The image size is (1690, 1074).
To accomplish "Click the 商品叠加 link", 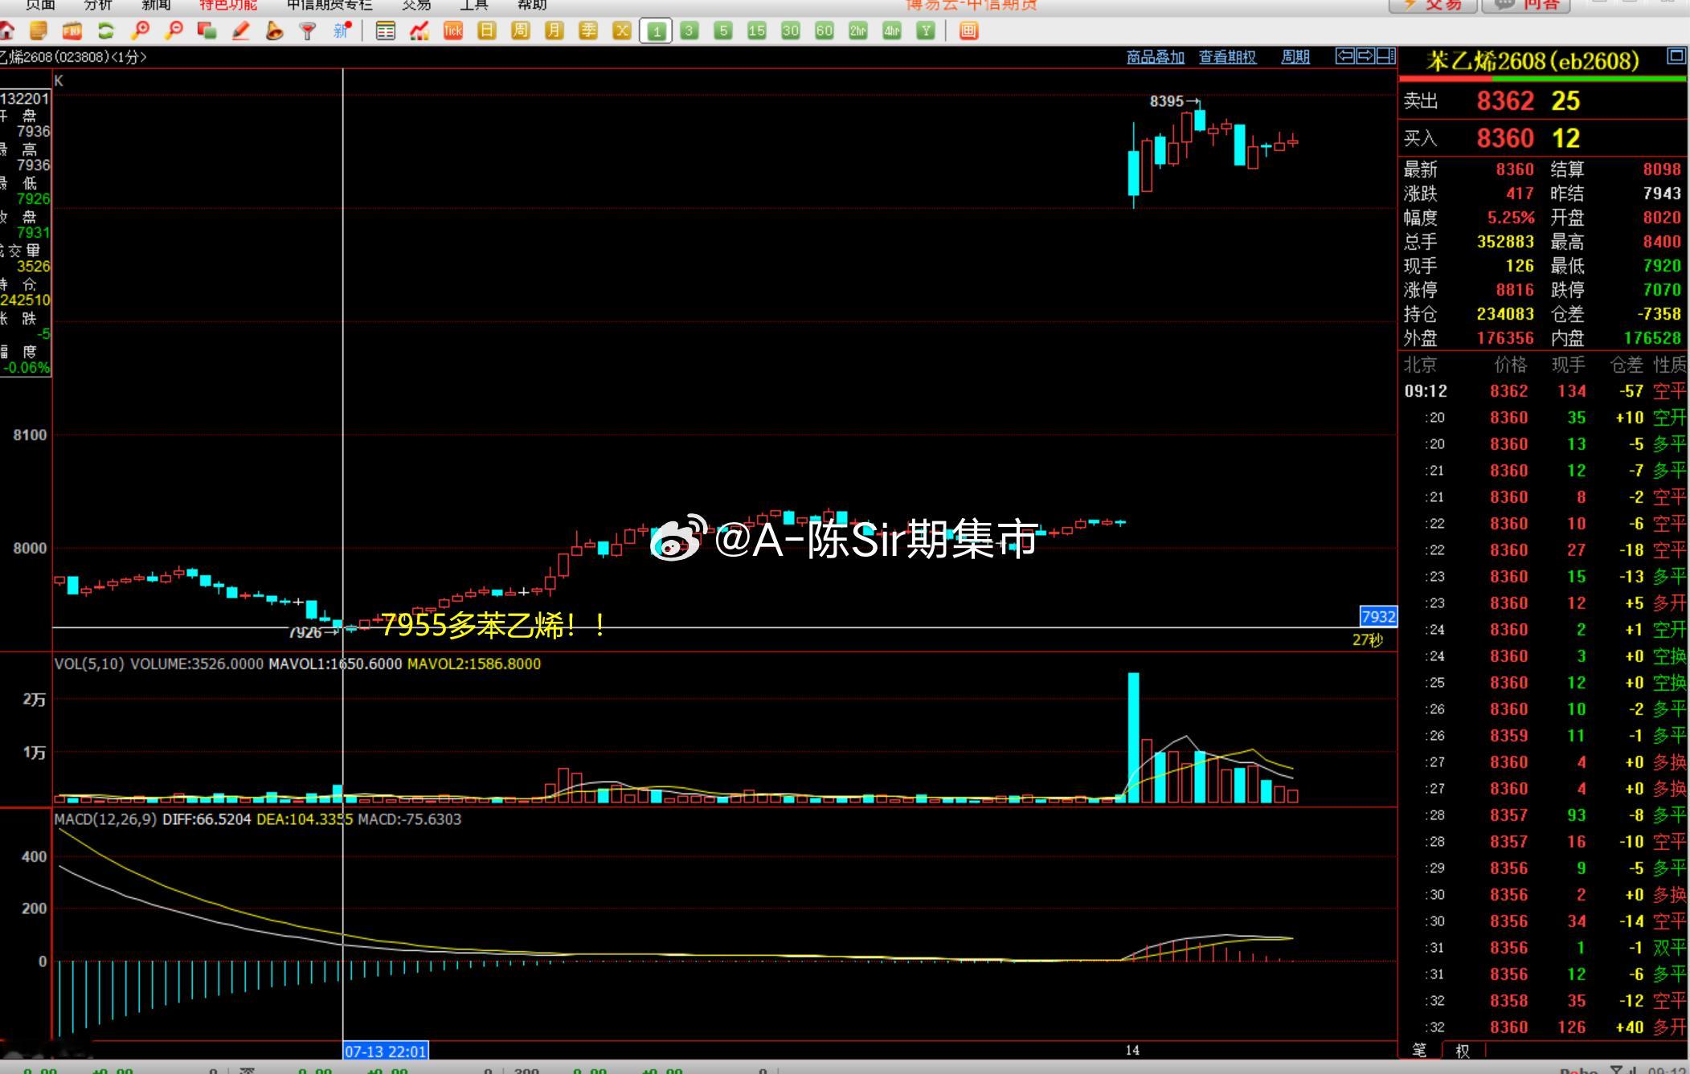I will (x=1156, y=57).
